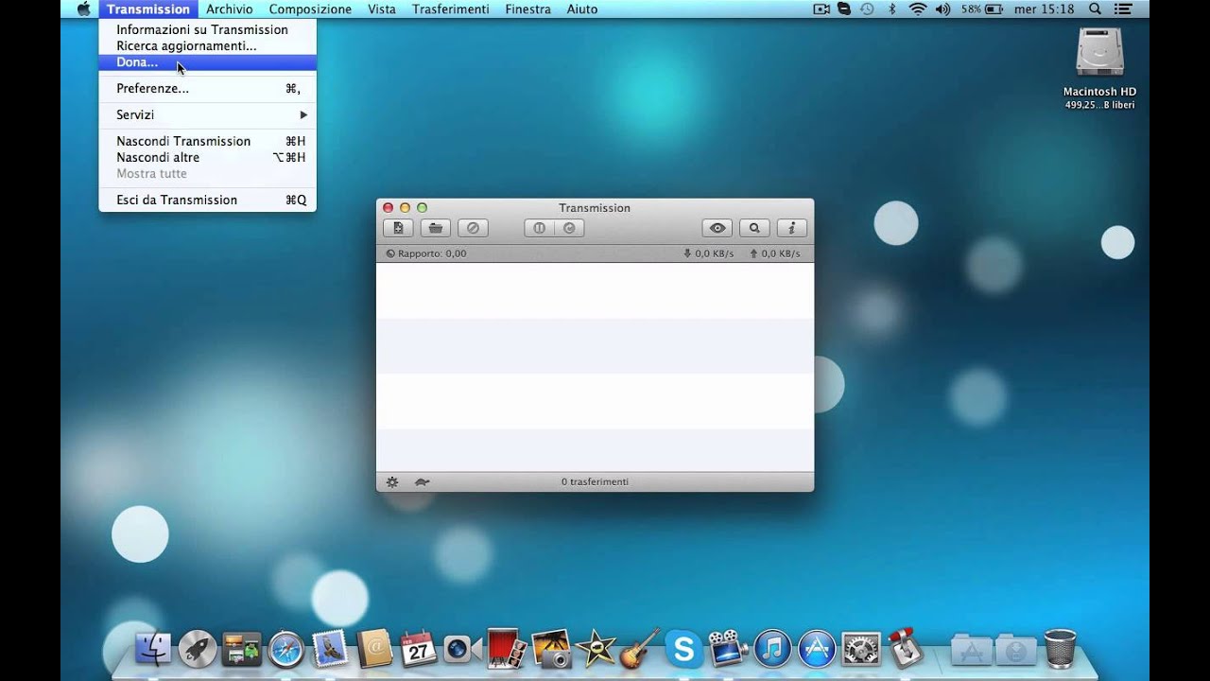Toggle the turtle speed limit mode
The image size is (1210, 681).
click(x=422, y=481)
